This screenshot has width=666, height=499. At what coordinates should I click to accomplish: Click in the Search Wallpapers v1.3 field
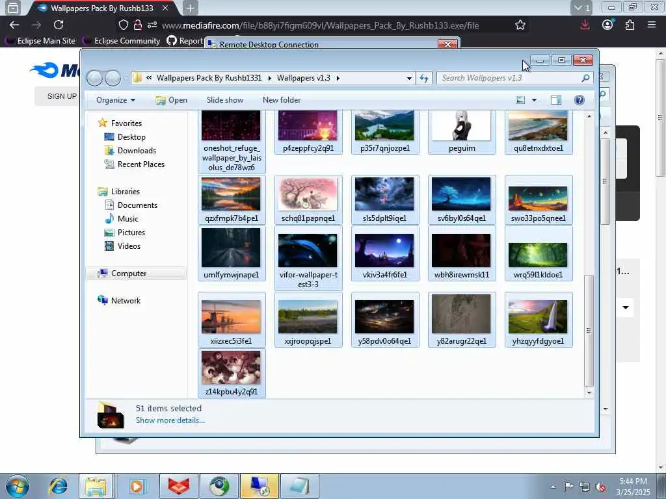[x=508, y=78]
